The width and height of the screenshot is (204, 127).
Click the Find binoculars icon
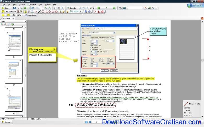click(121, 8)
